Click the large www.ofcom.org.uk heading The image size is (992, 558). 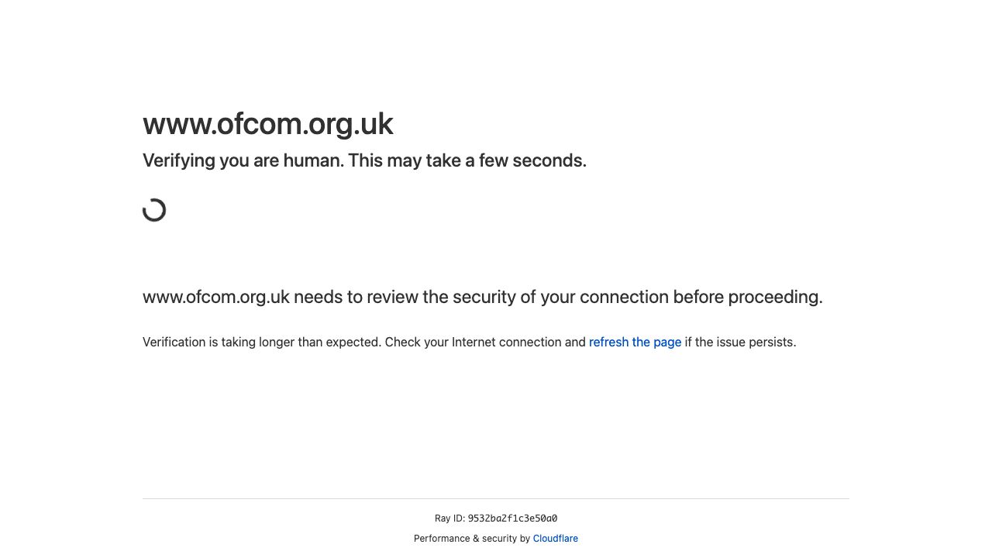[x=267, y=124]
